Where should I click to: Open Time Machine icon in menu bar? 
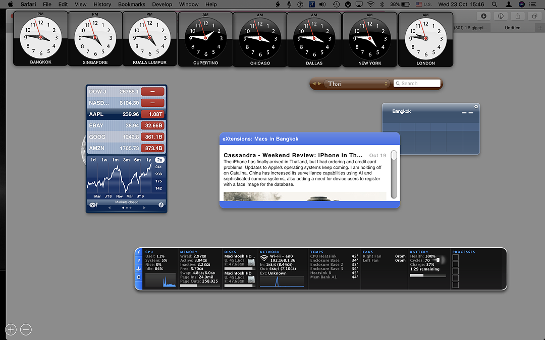pyautogui.click(x=336, y=4)
